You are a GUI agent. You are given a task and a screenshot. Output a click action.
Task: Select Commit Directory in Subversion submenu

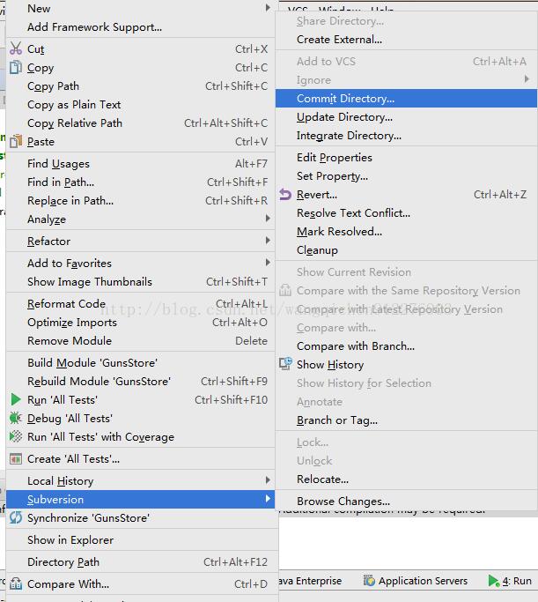pos(345,99)
